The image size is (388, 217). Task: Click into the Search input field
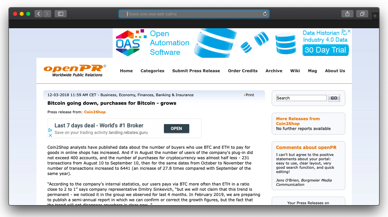click(x=301, y=98)
